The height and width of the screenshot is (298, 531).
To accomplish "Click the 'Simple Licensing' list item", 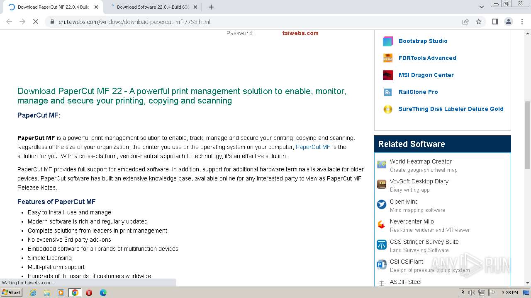I will tap(50, 258).
